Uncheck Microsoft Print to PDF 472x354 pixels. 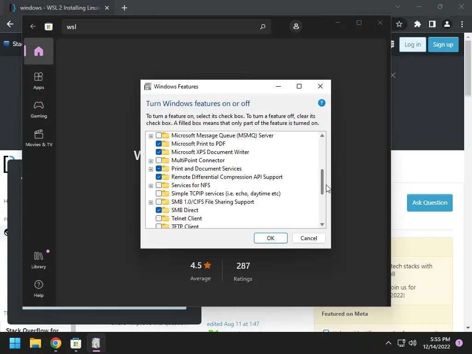[159, 144]
